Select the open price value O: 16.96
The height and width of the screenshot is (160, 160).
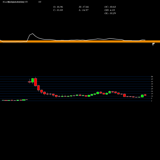pyautogui.click(x=58, y=7)
